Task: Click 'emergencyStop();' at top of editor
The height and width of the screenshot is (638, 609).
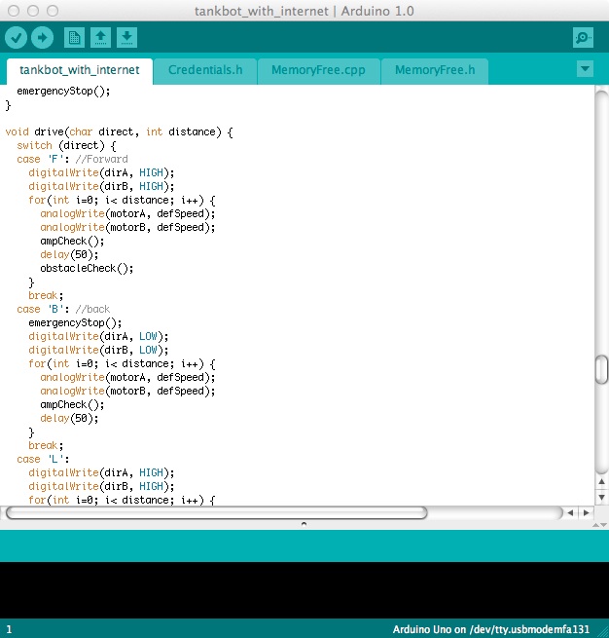Action: click(x=63, y=91)
